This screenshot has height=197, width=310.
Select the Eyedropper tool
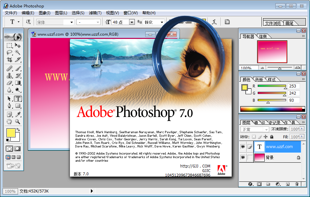(x=18, y=114)
